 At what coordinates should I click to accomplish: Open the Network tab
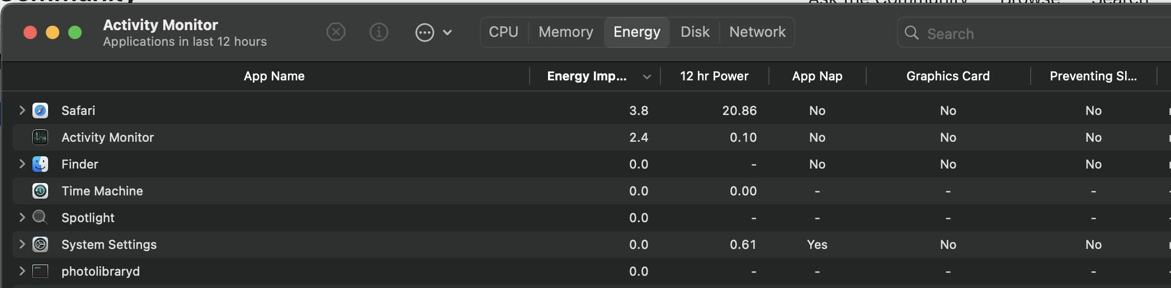(x=757, y=32)
